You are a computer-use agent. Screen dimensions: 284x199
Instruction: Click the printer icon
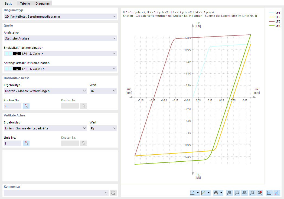coord(216,193)
